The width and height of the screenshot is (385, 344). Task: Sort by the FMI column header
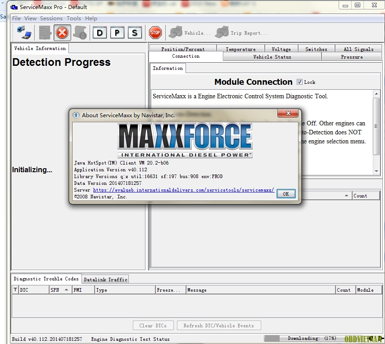tap(83, 290)
